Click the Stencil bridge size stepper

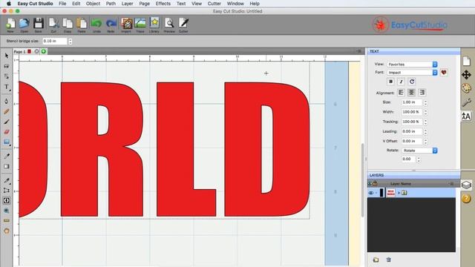[x=71, y=42]
